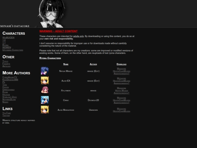This screenshot has width=197, height=148.
Task: Click the Name column header
Action: [66, 64]
